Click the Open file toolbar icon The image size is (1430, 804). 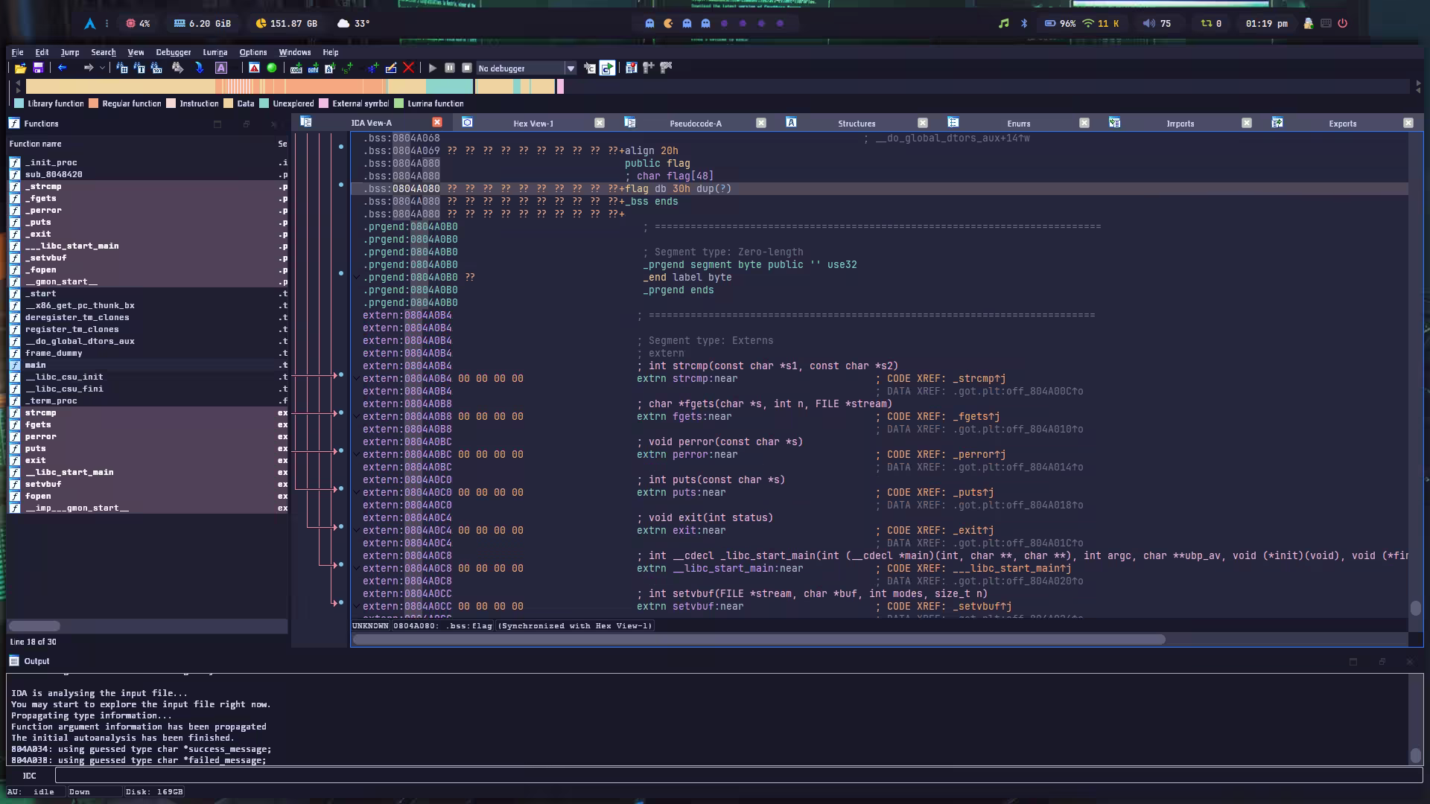pyautogui.click(x=20, y=68)
